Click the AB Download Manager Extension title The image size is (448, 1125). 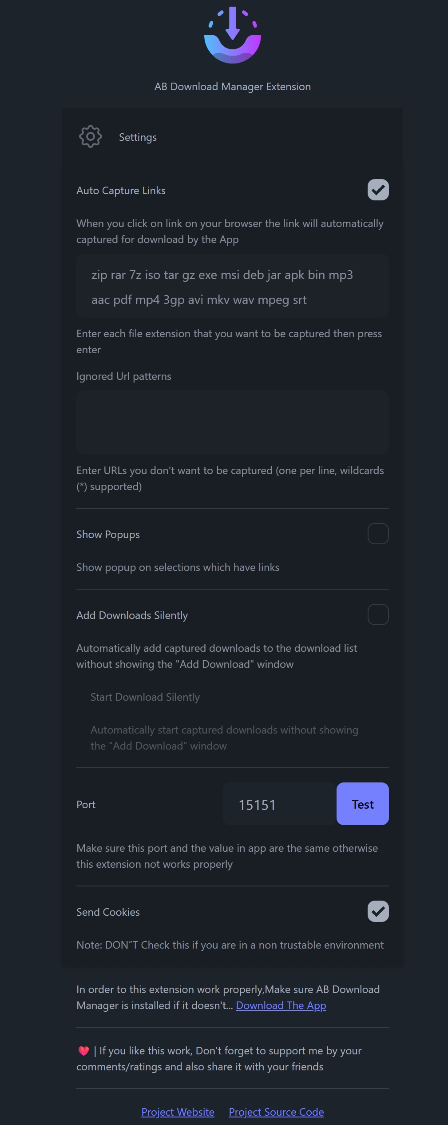coord(232,87)
